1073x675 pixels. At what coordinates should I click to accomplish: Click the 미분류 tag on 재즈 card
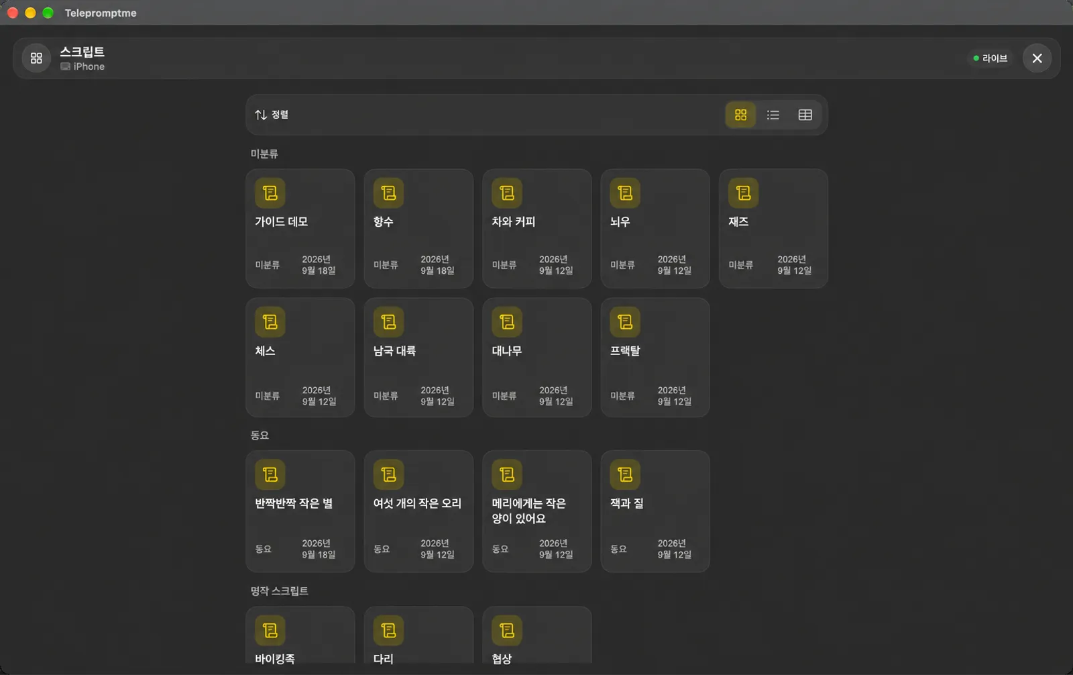[x=740, y=265]
